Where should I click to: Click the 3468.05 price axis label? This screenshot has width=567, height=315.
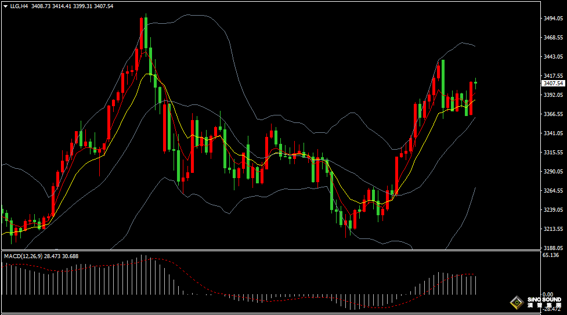point(553,38)
